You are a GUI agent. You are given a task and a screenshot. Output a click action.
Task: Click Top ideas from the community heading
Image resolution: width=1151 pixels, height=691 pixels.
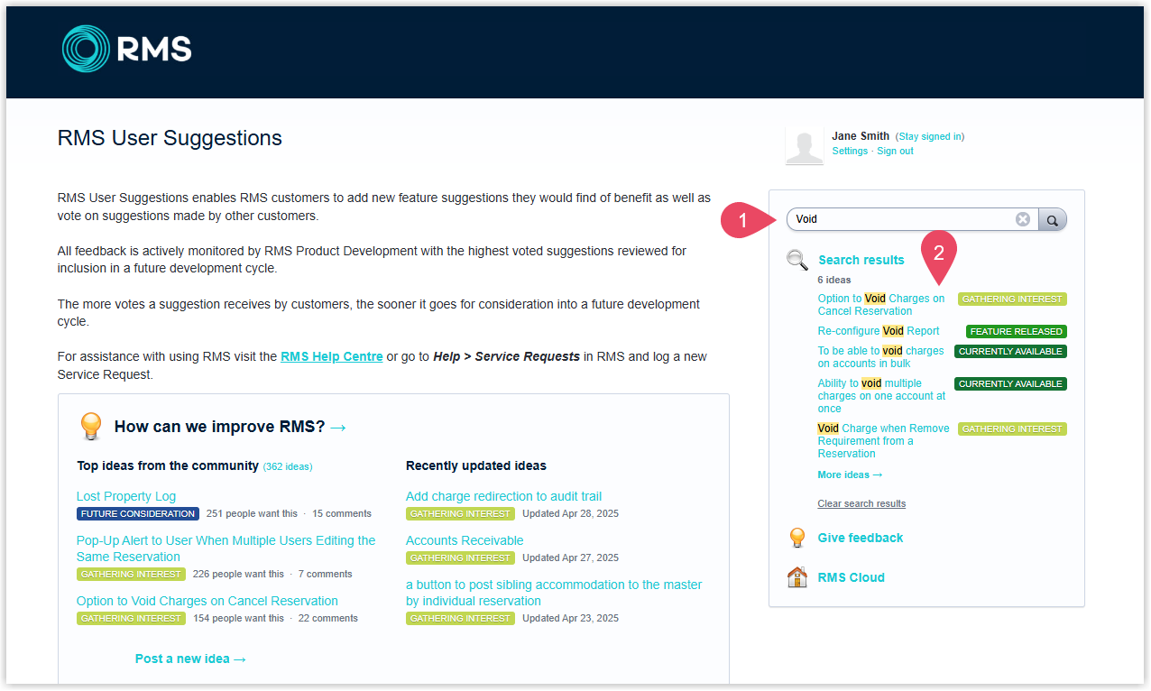tap(168, 466)
